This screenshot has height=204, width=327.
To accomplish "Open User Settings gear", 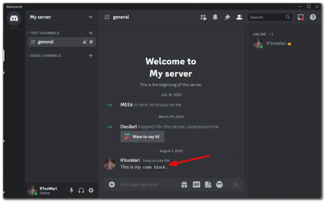I will click(x=91, y=190).
